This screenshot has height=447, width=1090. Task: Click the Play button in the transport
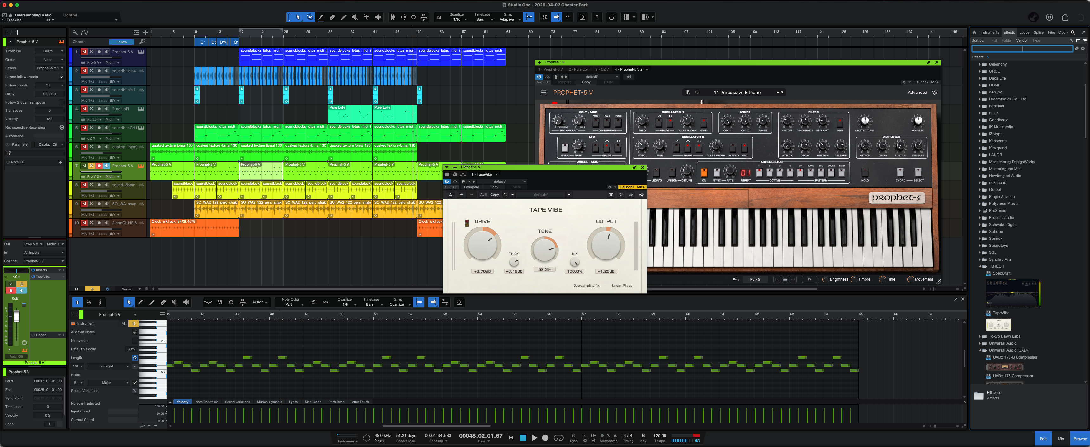pyautogui.click(x=535, y=438)
